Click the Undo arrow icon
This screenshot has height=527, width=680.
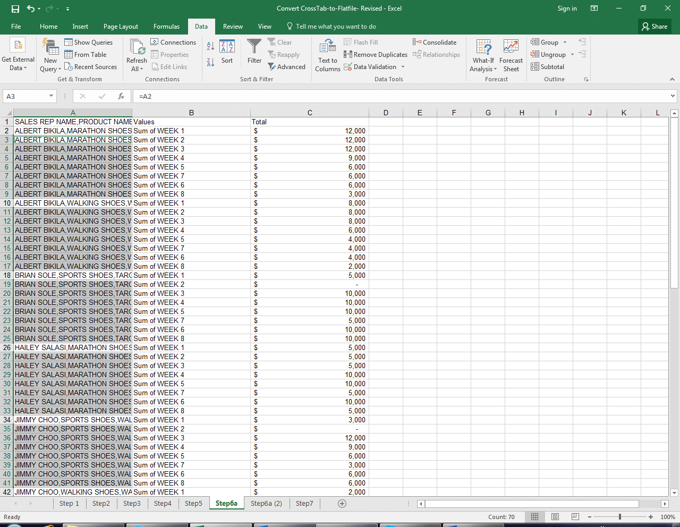[30, 8]
